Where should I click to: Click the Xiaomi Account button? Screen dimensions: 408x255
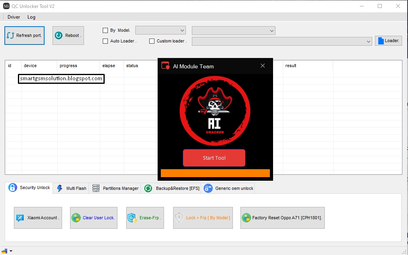pos(38,218)
